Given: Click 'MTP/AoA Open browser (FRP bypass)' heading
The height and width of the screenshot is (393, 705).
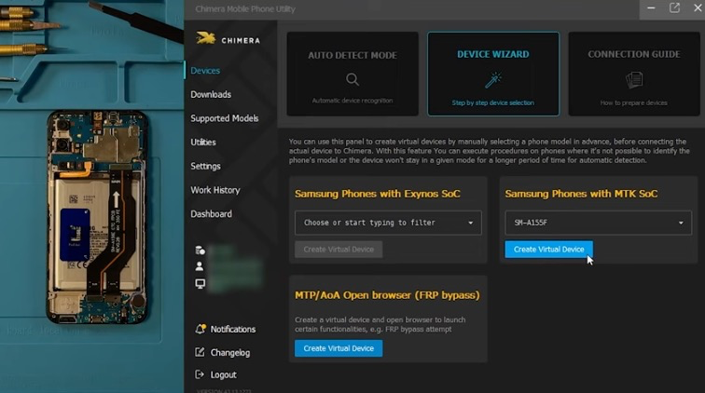Looking at the screenshot, I should coord(387,295).
